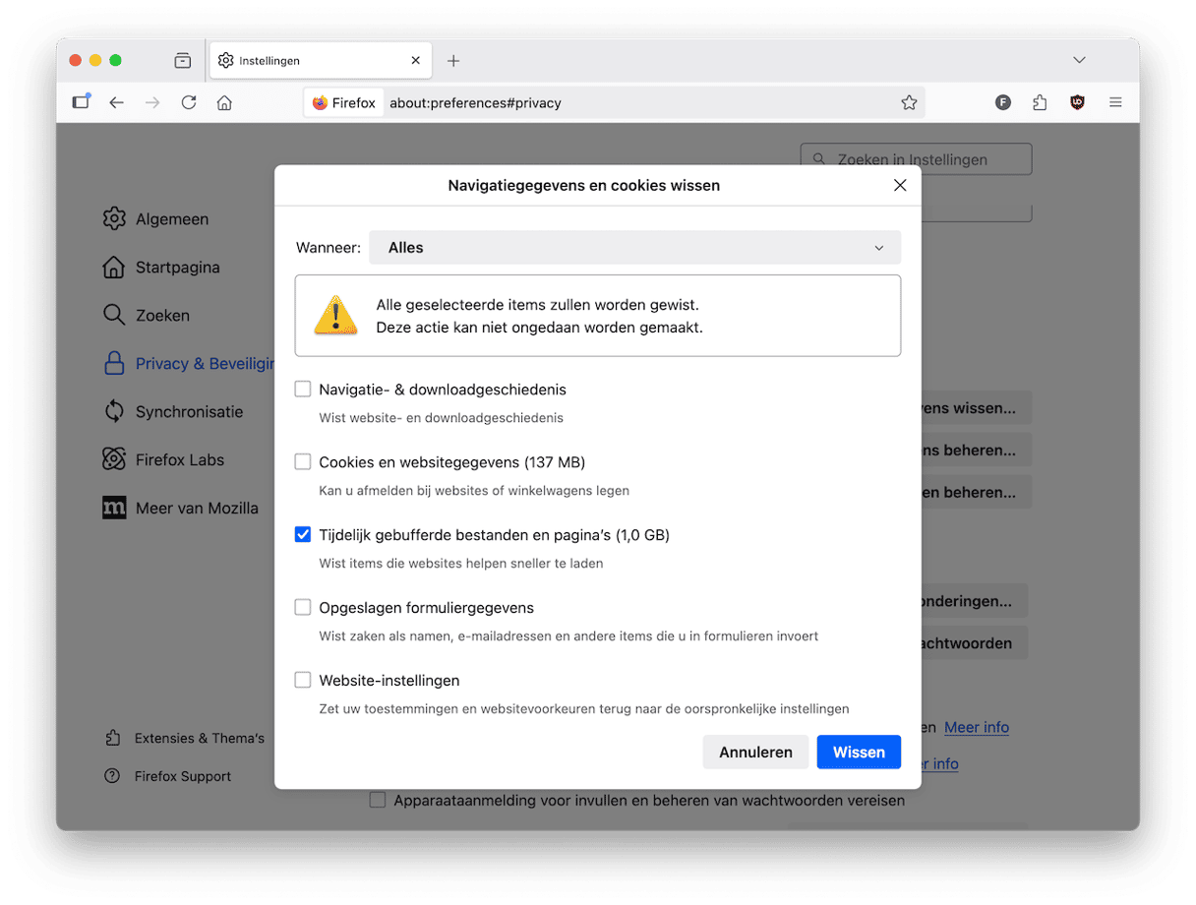Viewport: 1196px width, 905px height.
Task: Click the back arrow icon
Action: pos(117,102)
